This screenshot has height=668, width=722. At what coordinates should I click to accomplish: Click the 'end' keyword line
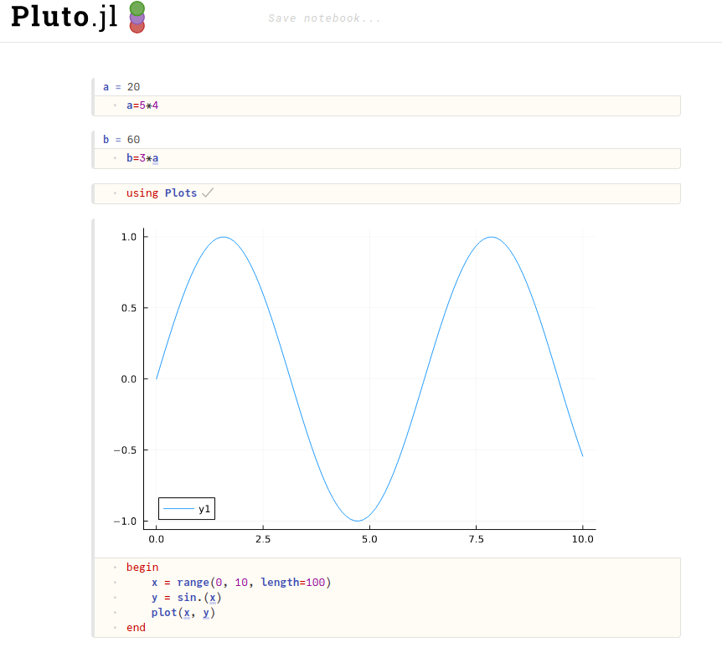coord(137,628)
